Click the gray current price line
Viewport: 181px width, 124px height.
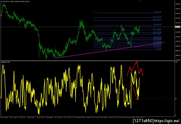tap(88, 27)
